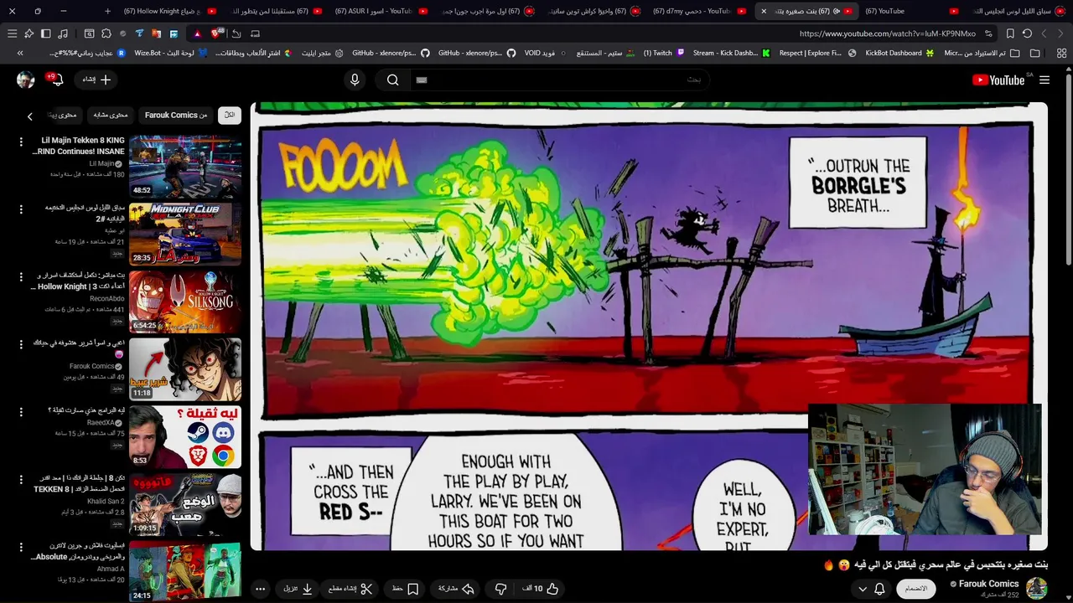This screenshot has width=1073, height=603.
Task: Reload the current page
Action: 1027,33
